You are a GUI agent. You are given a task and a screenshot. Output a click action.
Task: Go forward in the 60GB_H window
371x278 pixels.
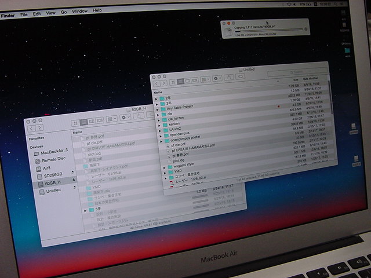click(39, 127)
